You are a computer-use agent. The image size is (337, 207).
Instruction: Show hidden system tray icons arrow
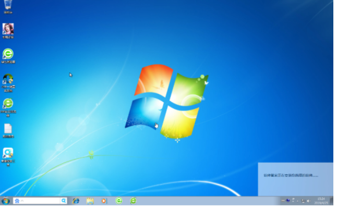tap(298, 201)
